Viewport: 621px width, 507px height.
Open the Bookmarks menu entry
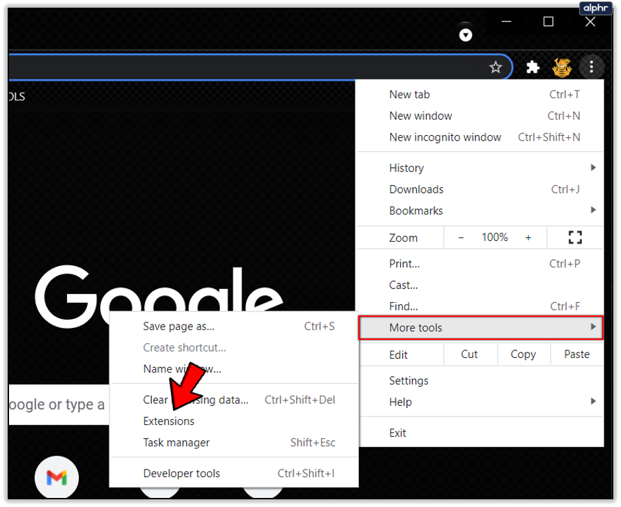click(x=480, y=210)
